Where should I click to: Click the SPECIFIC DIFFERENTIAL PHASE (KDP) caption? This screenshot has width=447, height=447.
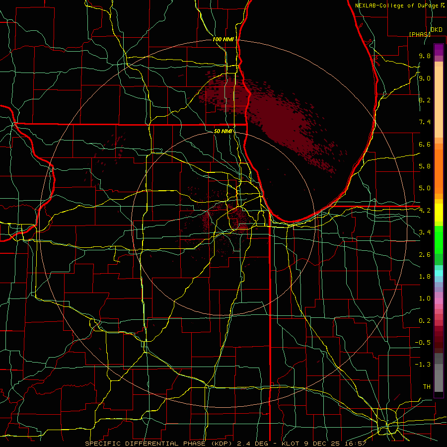coord(159,444)
